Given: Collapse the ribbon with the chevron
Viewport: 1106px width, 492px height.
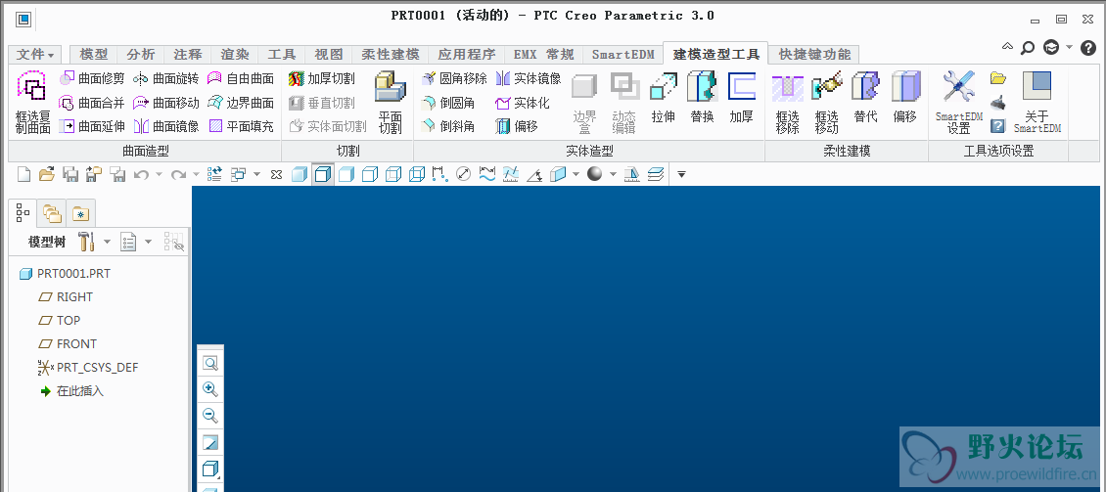Looking at the screenshot, I should [x=1006, y=47].
